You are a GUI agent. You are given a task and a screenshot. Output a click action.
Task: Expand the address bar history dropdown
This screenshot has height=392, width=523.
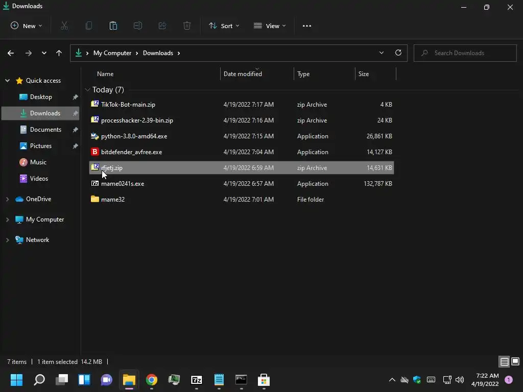click(x=381, y=53)
